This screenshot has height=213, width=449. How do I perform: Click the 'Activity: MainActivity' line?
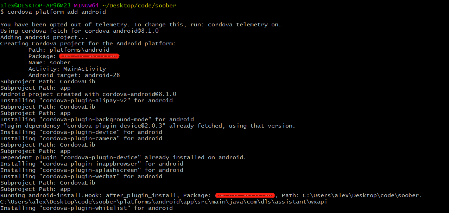(67, 69)
